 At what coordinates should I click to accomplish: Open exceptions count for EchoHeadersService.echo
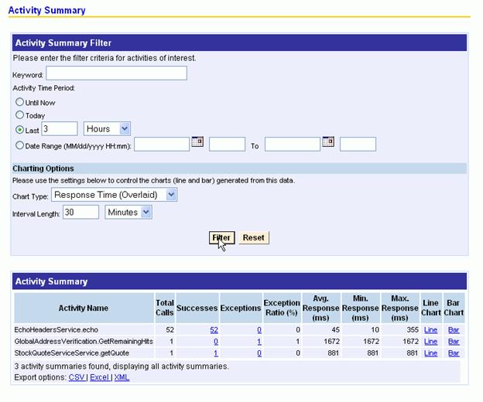click(x=259, y=330)
